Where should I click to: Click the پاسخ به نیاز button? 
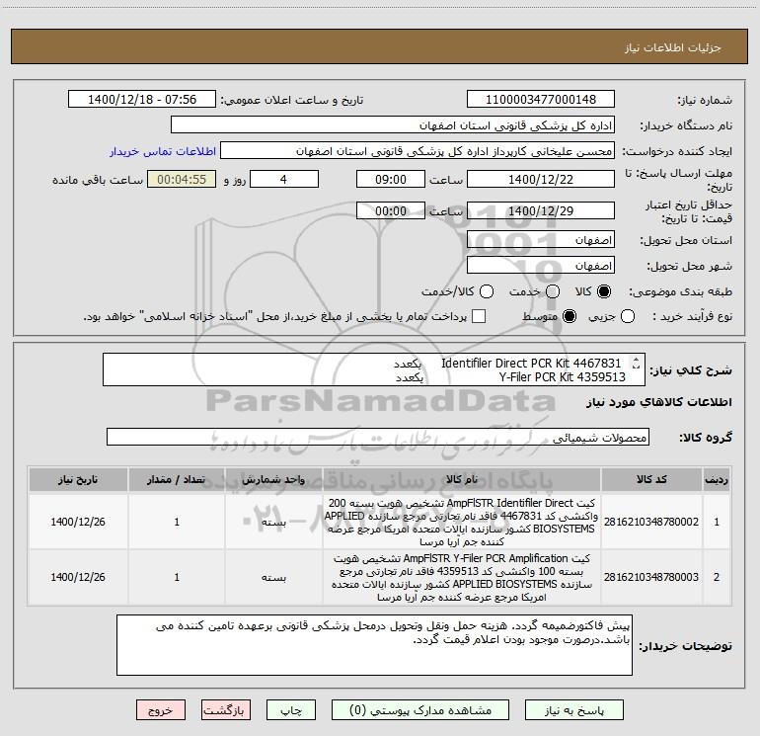point(573,710)
